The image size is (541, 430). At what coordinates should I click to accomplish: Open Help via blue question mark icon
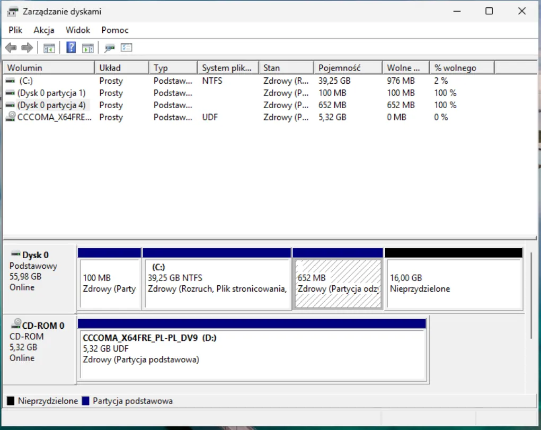[x=71, y=48]
